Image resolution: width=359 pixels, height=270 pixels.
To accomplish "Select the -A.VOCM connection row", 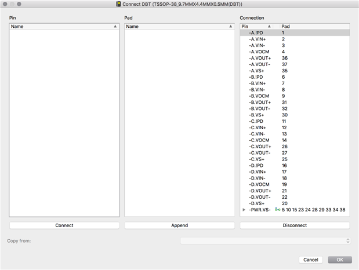I will (295, 52).
